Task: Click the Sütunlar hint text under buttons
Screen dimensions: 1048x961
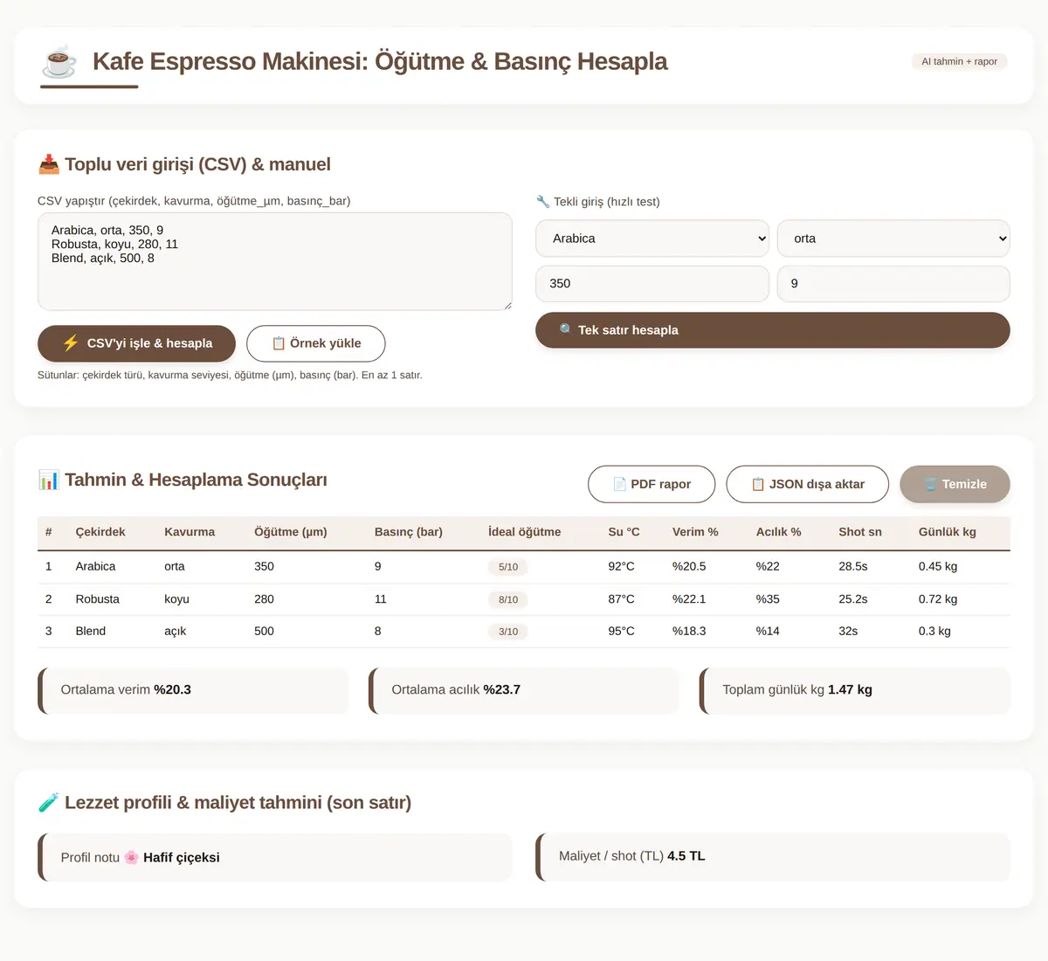Action: pyautogui.click(x=230, y=375)
